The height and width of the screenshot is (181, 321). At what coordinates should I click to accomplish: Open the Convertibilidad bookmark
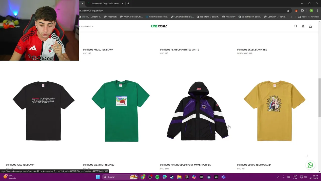pos(182,17)
